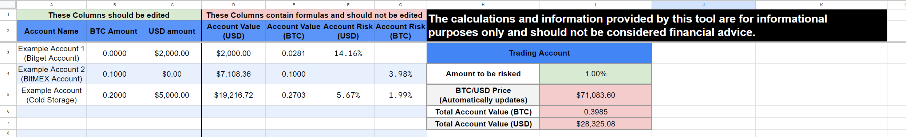Screen dimensions: 906x137
Task: Select column J header
Action: tap(703, 5)
